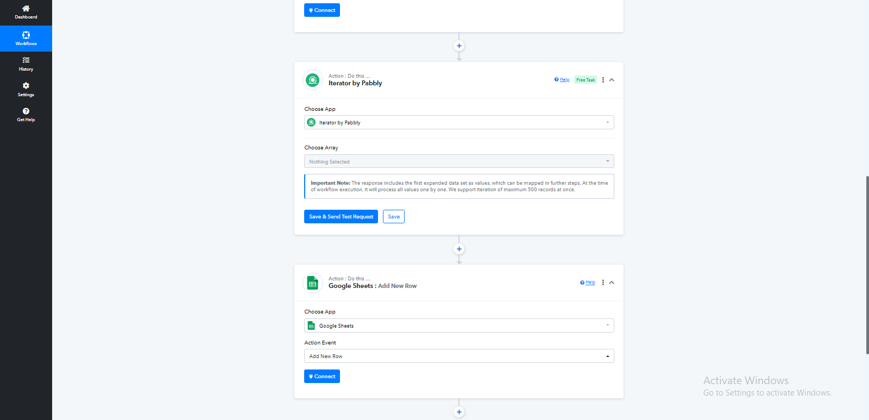The width and height of the screenshot is (869, 420).
Task: Open Get Help in the sidebar
Action: 26,115
